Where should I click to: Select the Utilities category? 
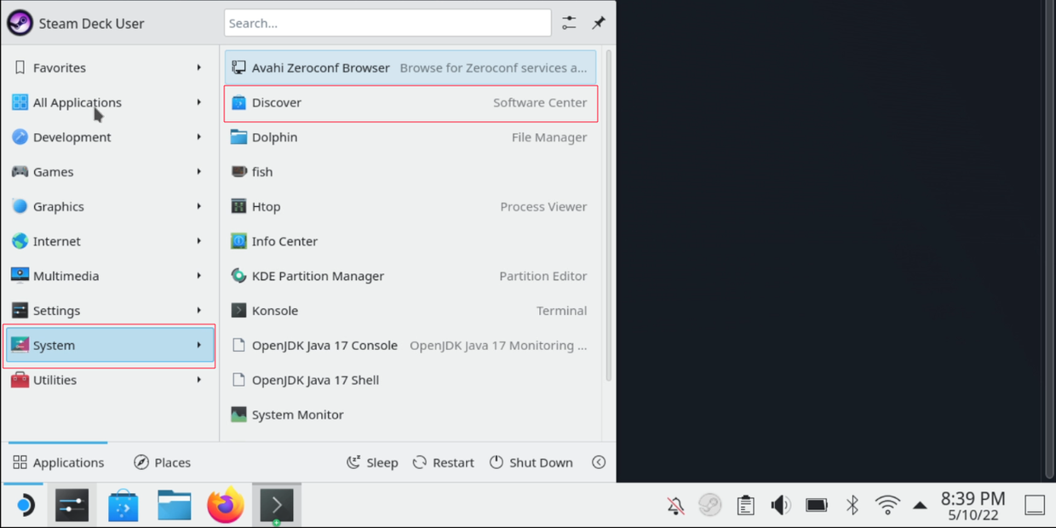(109, 381)
